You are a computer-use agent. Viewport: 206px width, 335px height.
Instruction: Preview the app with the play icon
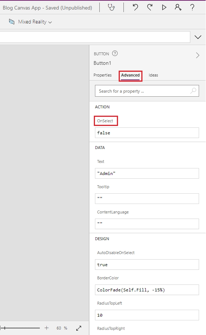[x=164, y=7]
